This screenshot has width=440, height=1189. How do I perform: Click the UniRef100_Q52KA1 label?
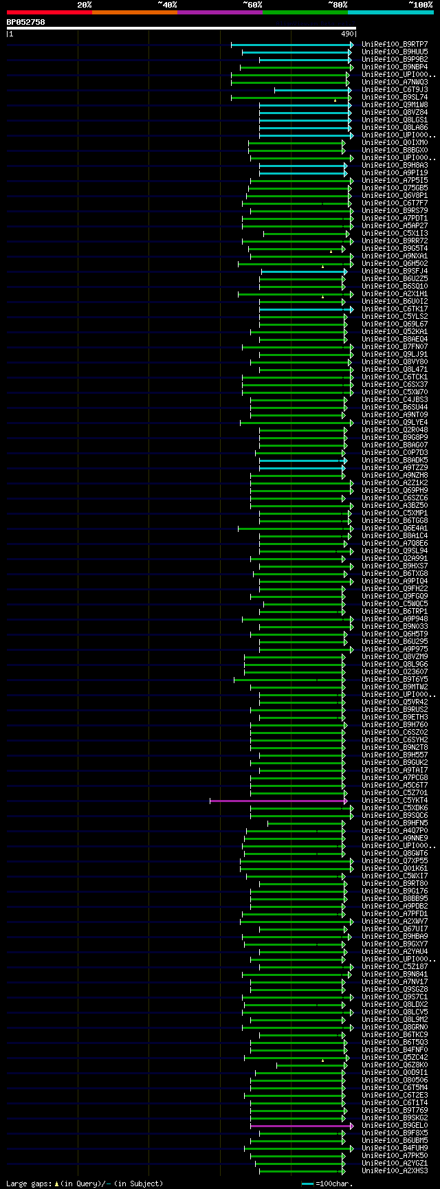coord(395,331)
